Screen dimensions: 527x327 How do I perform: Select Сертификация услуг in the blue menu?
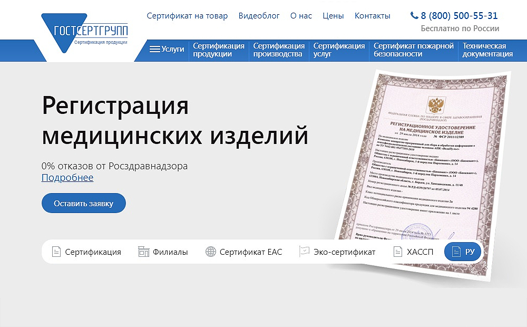[339, 50]
